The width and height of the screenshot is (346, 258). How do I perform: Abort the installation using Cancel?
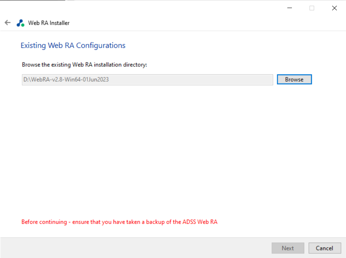tap(325, 248)
